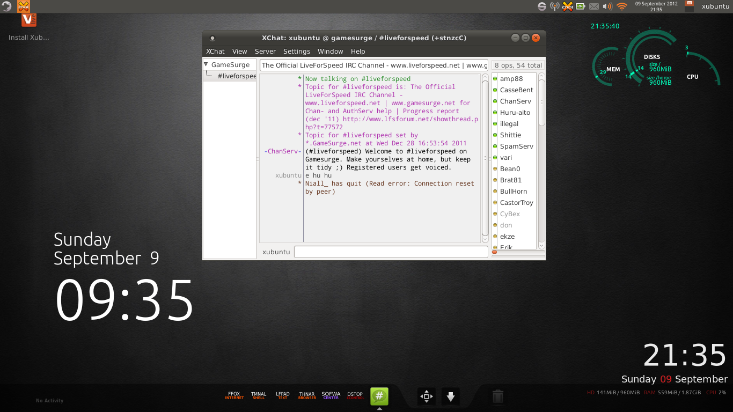This screenshot has width=733, height=412.
Task: Select the #liveforspeed channel in tree
Action: [236, 76]
